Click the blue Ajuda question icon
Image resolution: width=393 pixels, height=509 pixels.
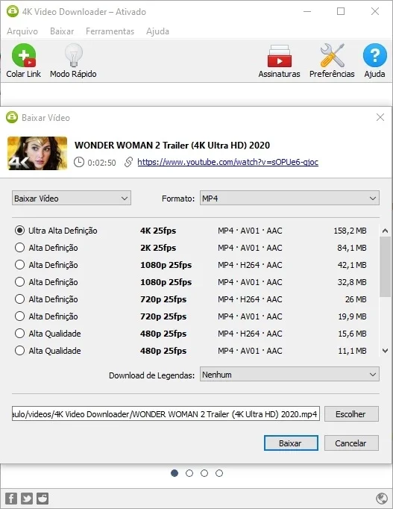pyautogui.click(x=375, y=55)
